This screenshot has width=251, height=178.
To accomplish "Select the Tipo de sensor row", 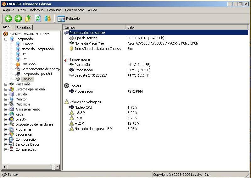I will pos(156,38).
